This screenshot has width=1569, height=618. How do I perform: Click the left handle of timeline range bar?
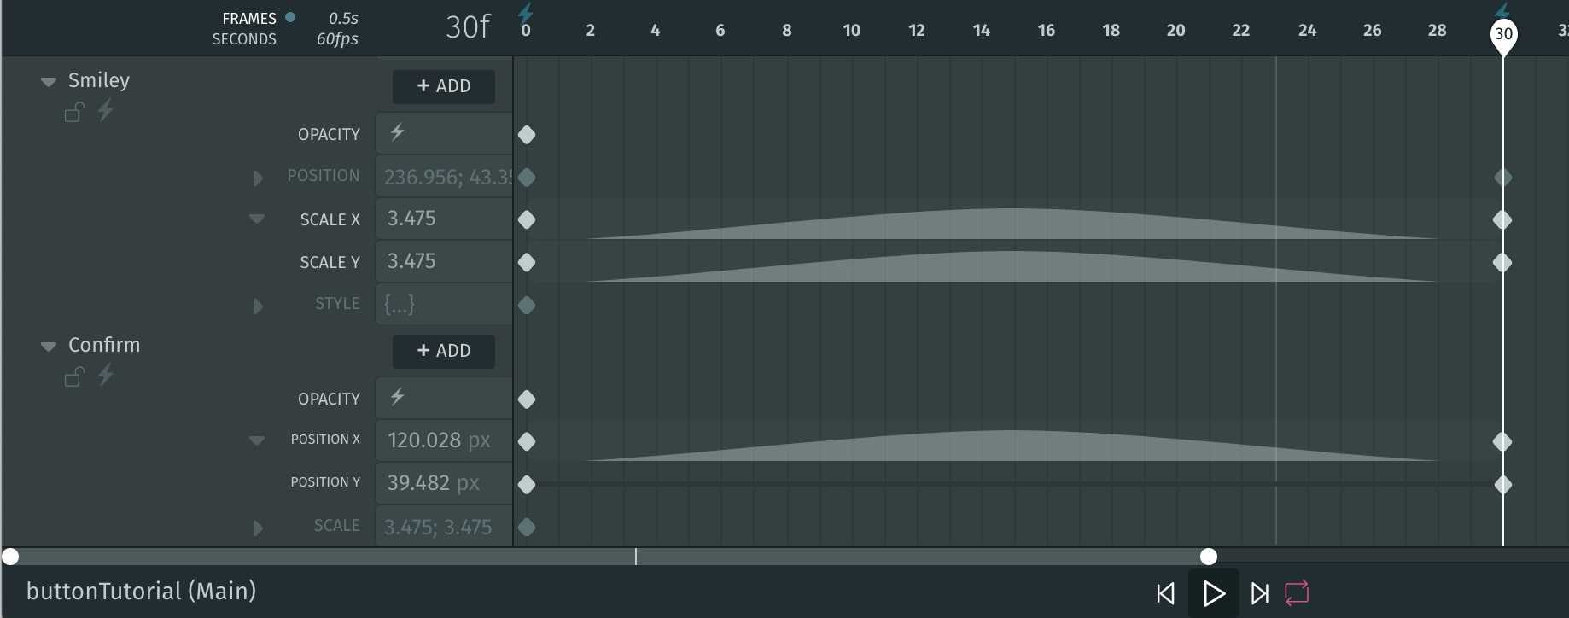(x=10, y=557)
